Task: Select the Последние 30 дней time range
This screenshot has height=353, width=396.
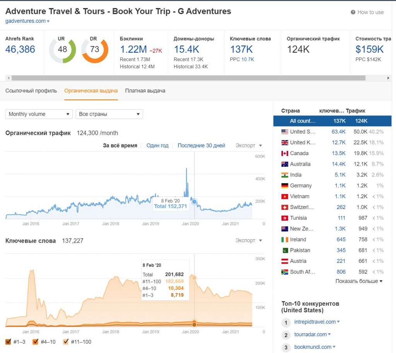Action: tap(201, 146)
